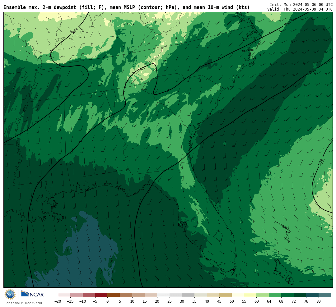The image size is (336, 307).
Task: Click the 1004 contour label
Action: point(74,31)
